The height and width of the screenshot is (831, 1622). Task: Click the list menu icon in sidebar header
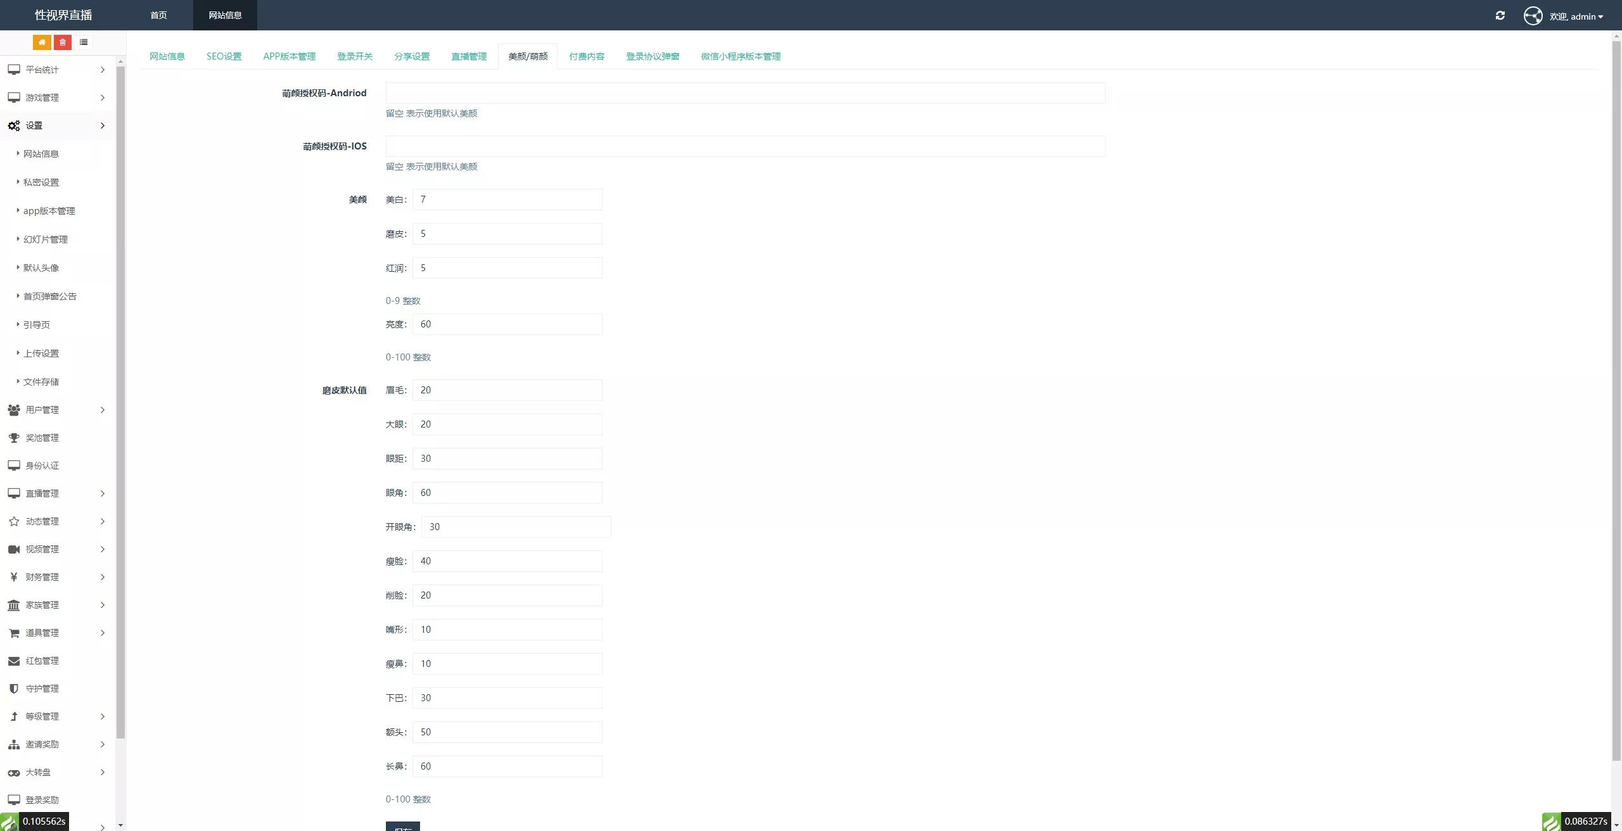click(x=84, y=42)
